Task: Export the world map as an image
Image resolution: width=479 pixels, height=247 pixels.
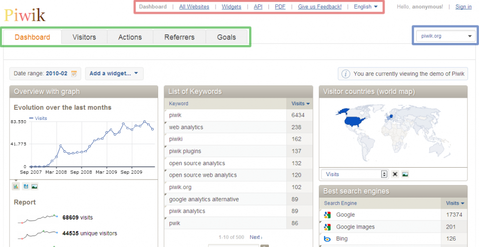Action: (405, 174)
